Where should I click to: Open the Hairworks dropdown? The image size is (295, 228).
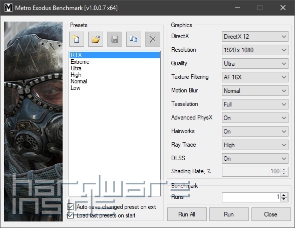pyautogui.click(x=255, y=132)
